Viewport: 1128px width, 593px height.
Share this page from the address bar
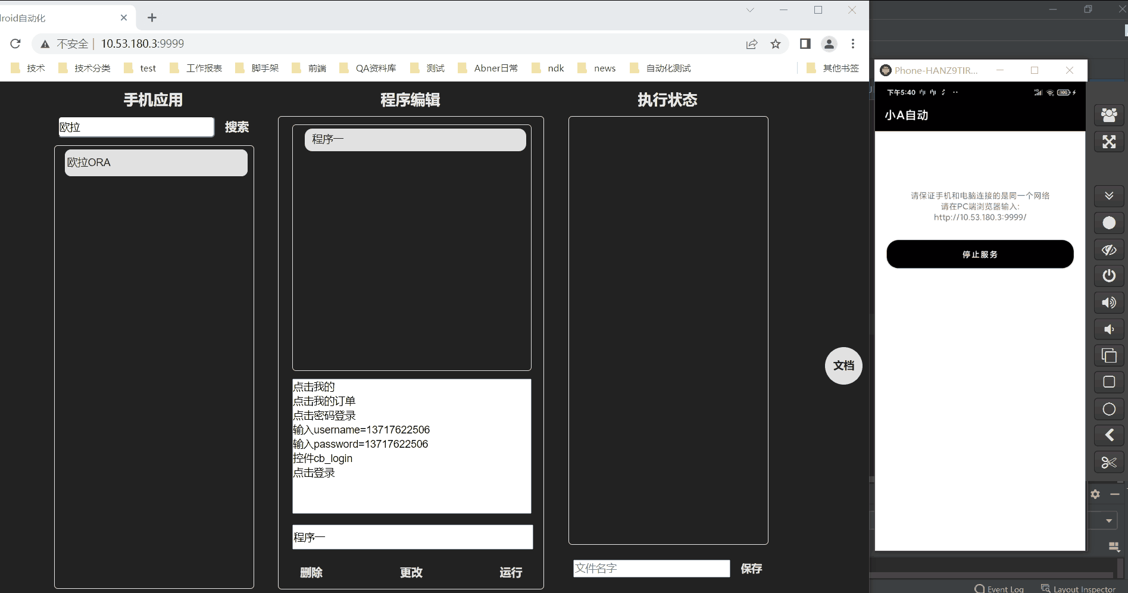(752, 44)
